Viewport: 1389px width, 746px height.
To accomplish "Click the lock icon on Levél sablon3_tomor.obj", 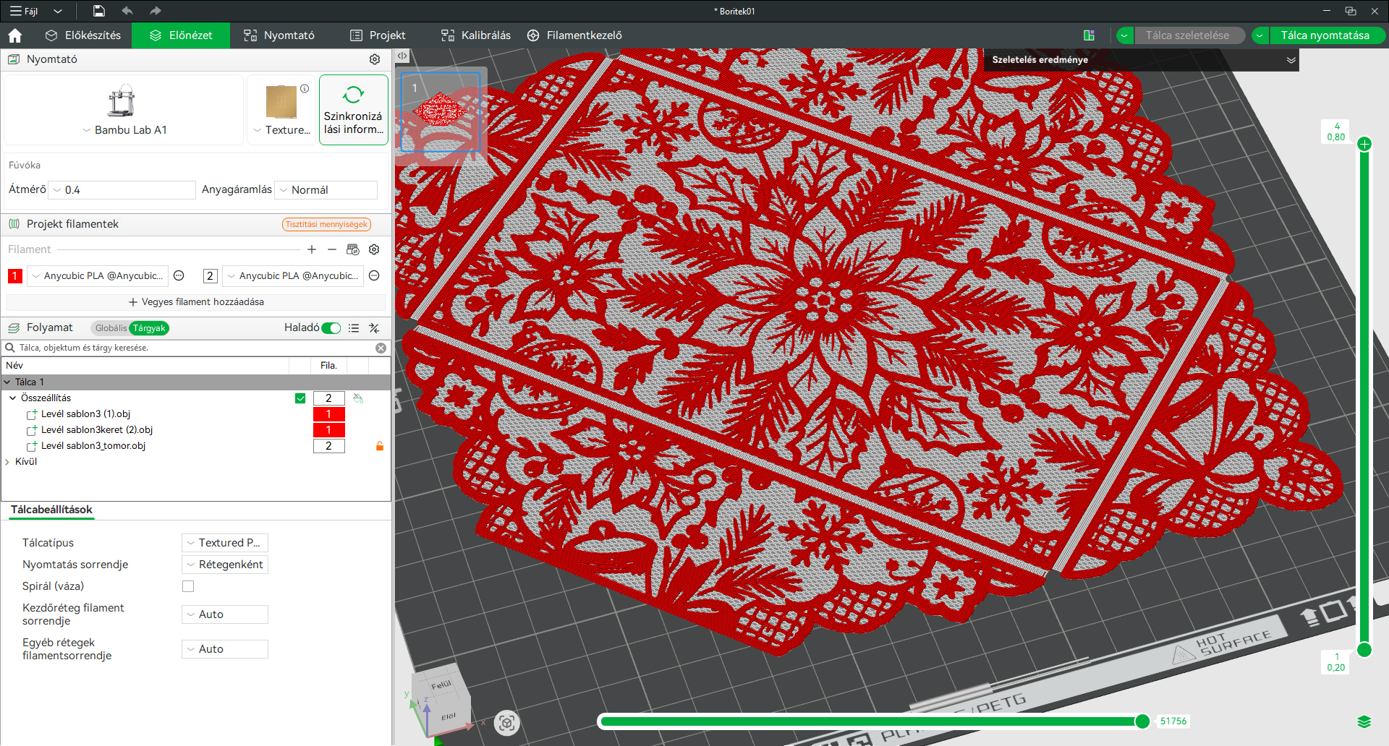I will pos(379,446).
